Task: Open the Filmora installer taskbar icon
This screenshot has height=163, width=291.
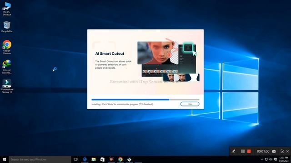Action: point(129,159)
